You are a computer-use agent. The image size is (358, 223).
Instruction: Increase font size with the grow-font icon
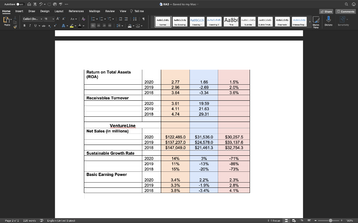point(58,19)
